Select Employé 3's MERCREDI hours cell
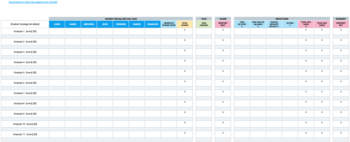The height and width of the screenshot is (142, 350). (x=89, y=52)
